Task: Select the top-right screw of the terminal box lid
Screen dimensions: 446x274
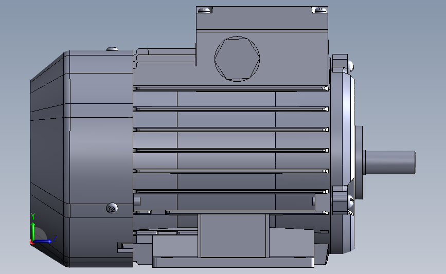Action: coord(320,10)
